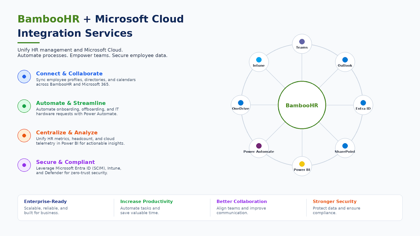Click the Secure & Compliant heading

coord(65,162)
